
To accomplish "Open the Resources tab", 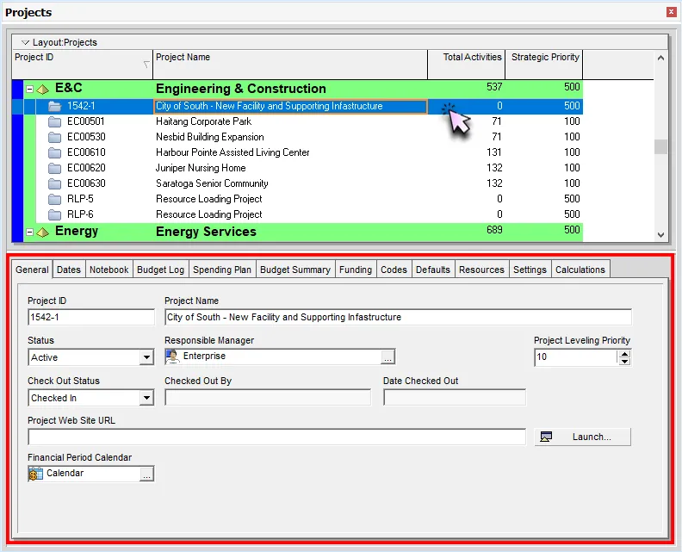I will [481, 270].
